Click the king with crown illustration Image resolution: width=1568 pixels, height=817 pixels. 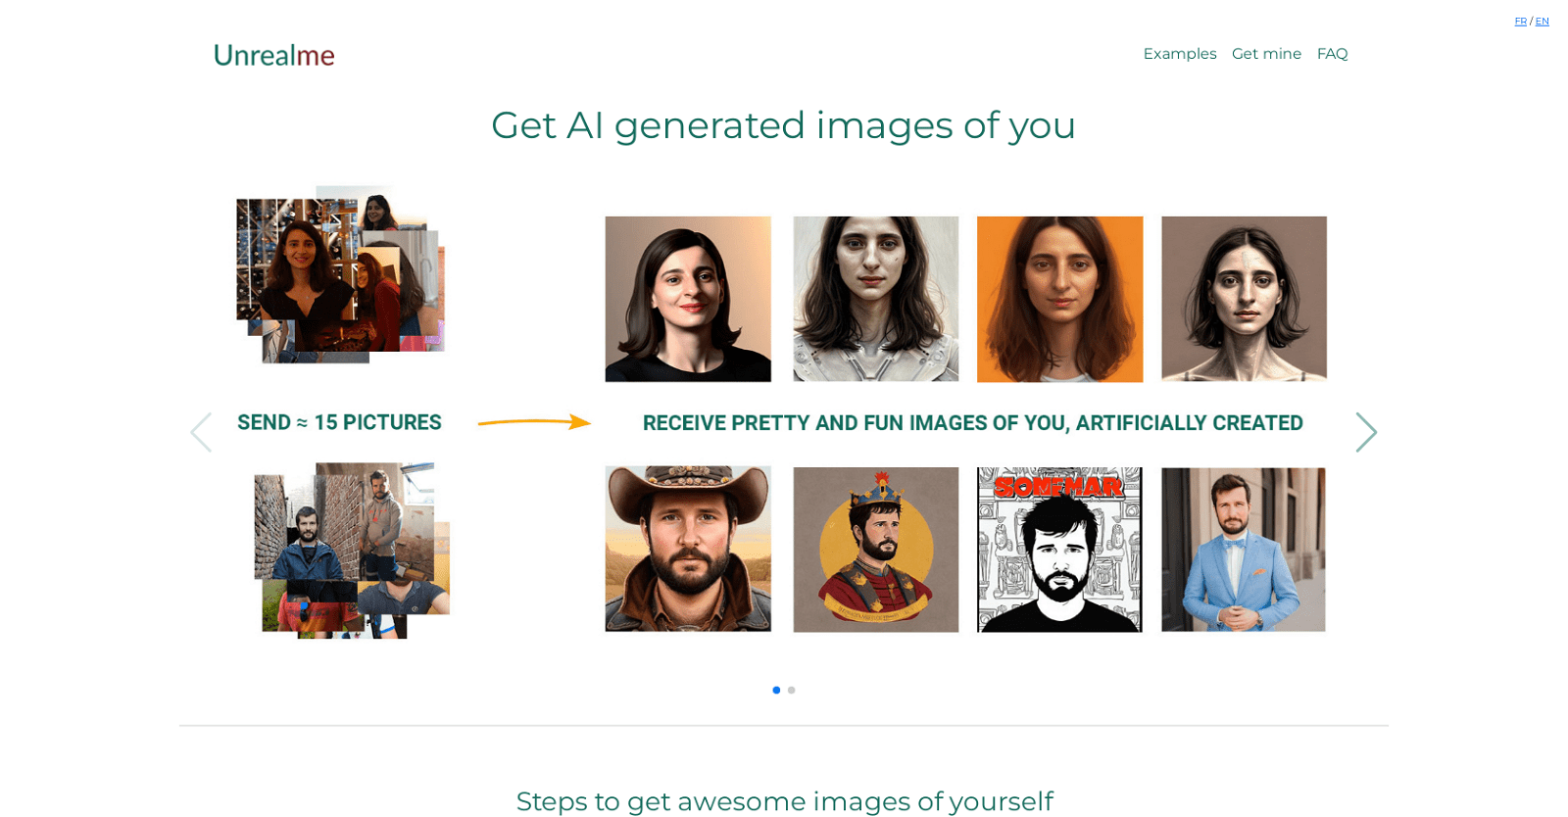pos(875,549)
